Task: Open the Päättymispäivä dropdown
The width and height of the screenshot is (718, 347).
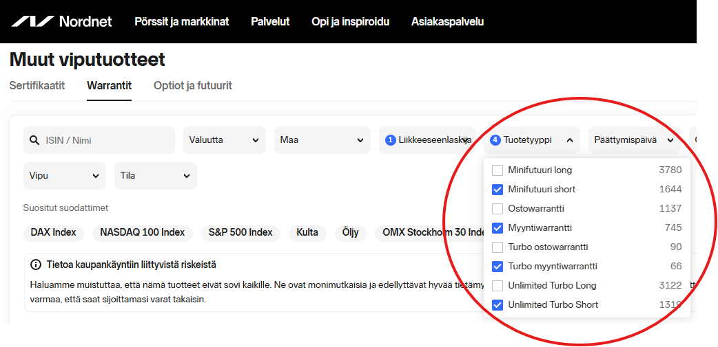Action: coord(634,140)
